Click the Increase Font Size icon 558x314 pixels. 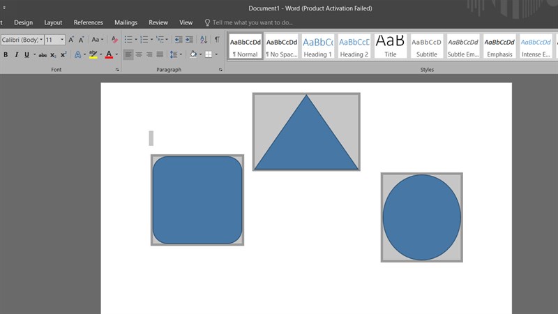[x=71, y=40]
